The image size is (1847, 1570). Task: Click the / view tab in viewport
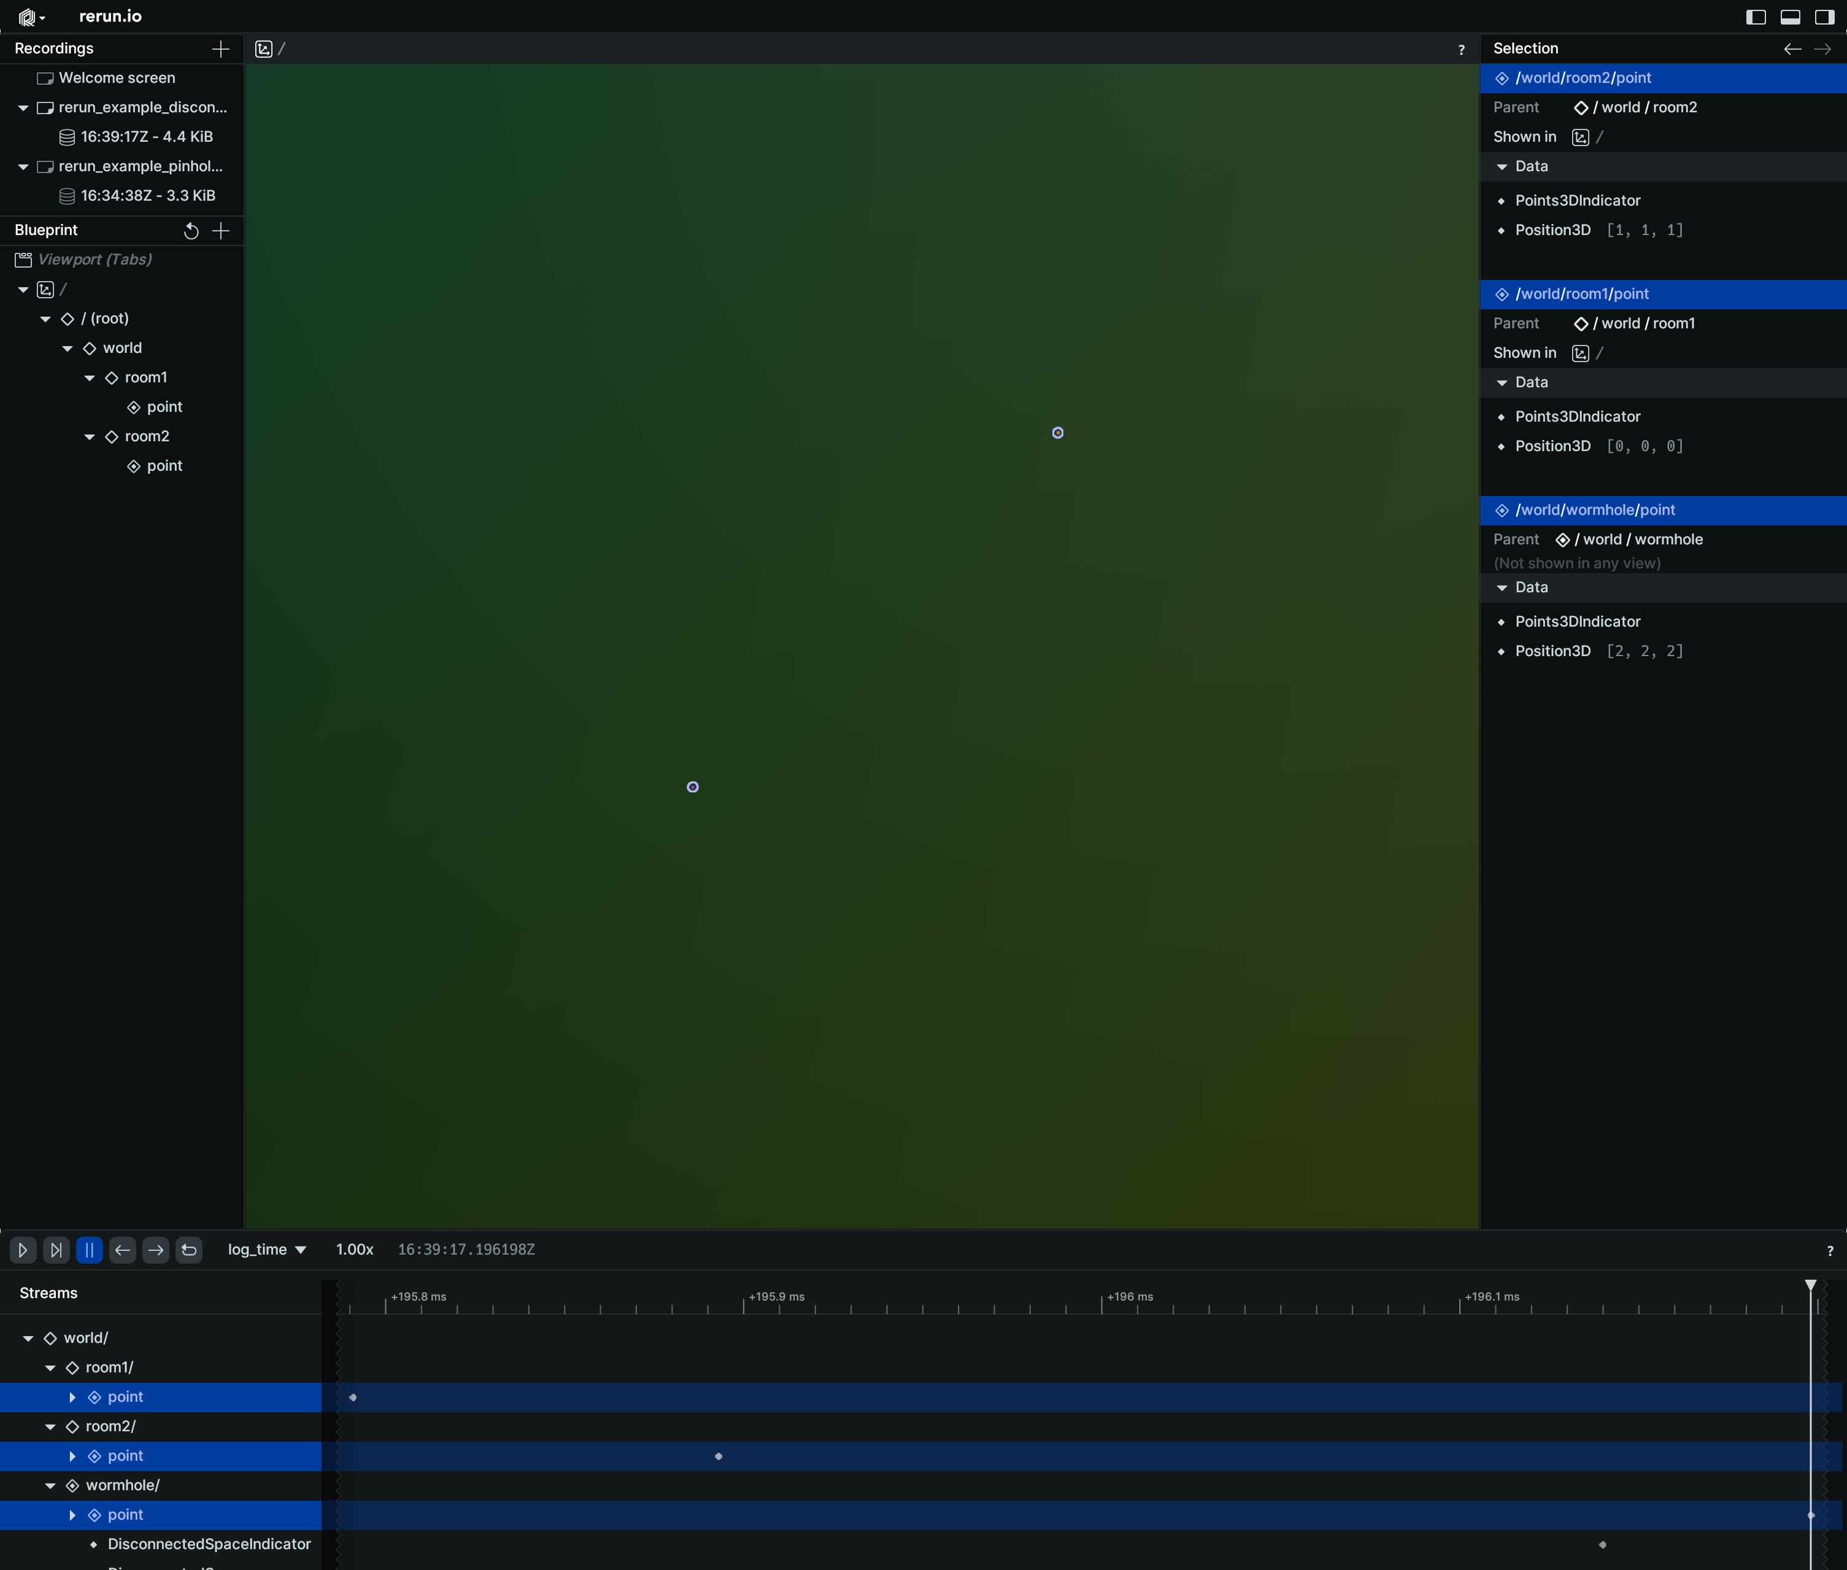pos(271,49)
